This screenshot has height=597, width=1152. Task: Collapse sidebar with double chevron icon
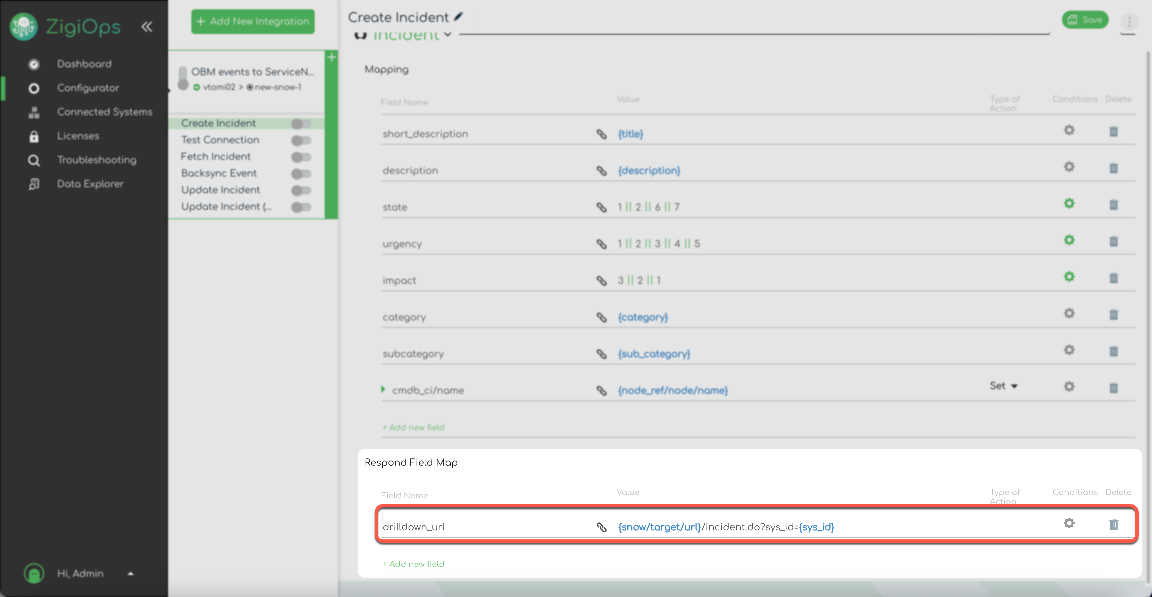(147, 27)
